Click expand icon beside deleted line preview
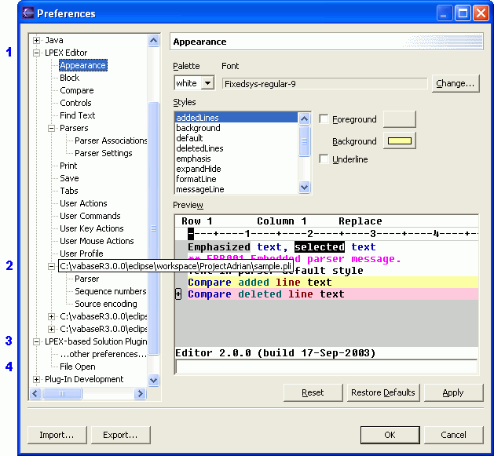This screenshot has height=456, width=494. click(178, 294)
